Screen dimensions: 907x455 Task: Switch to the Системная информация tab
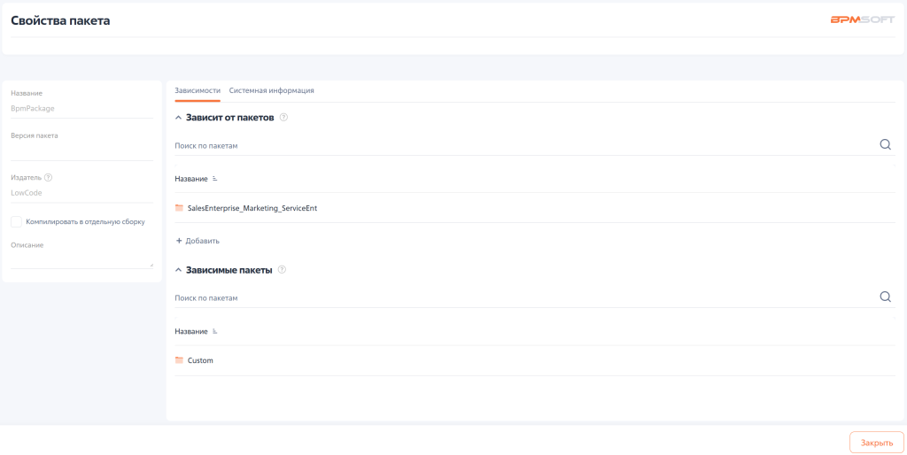271,90
